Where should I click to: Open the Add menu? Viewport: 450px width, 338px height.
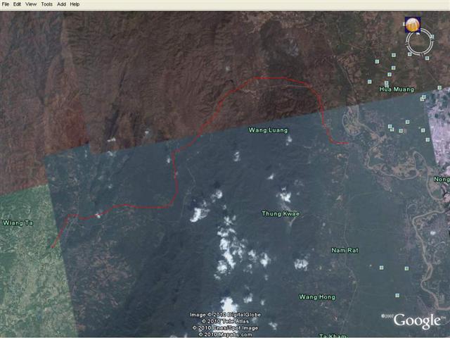point(61,4)
